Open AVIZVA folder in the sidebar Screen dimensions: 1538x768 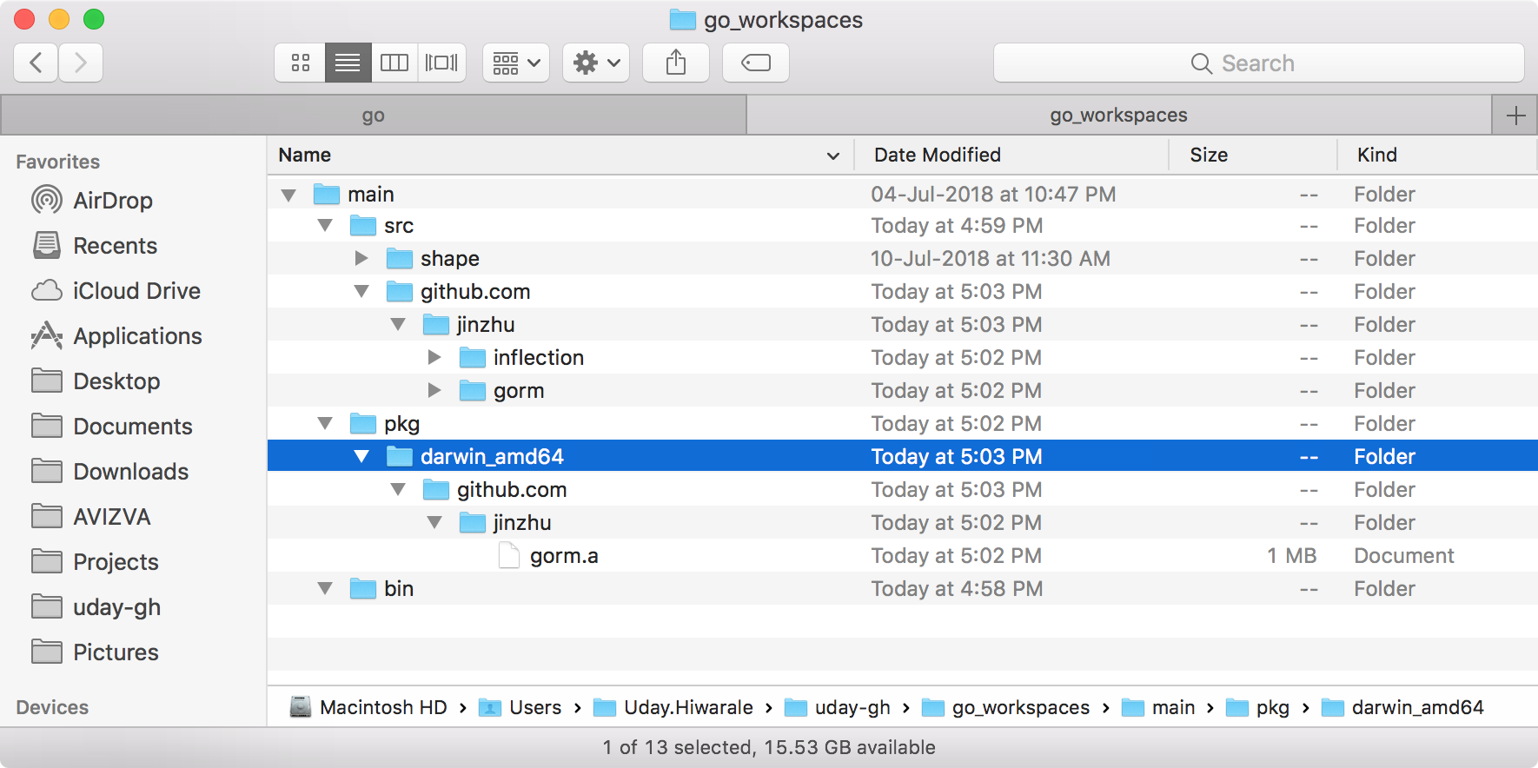click(91, 517)
